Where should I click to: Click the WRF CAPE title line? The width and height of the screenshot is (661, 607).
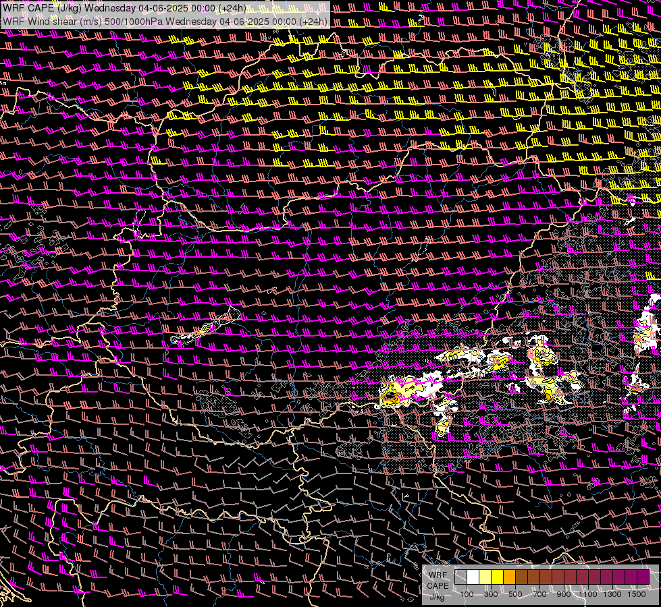point(124,8)
